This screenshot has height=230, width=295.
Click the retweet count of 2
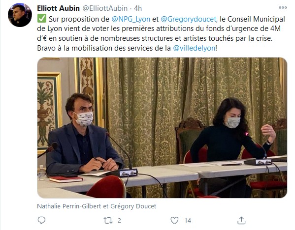tap(119, 221)
